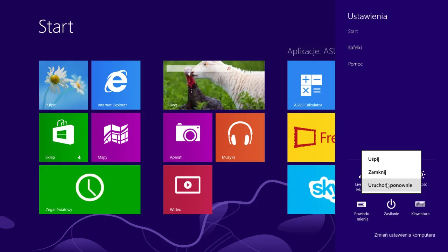Open the Wideo app tile
This screenshot has width=448, height=252.
click(188, 190)
